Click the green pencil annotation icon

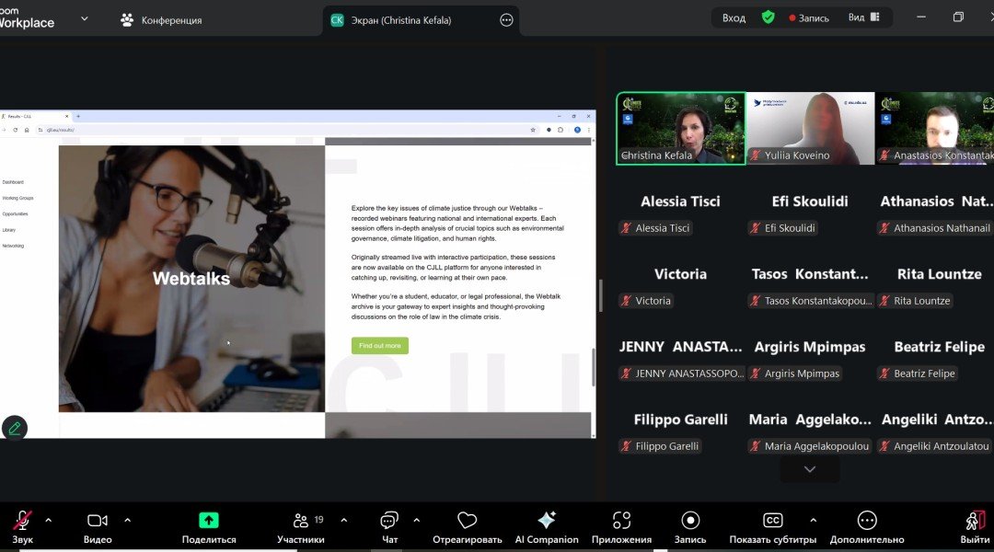15,428
